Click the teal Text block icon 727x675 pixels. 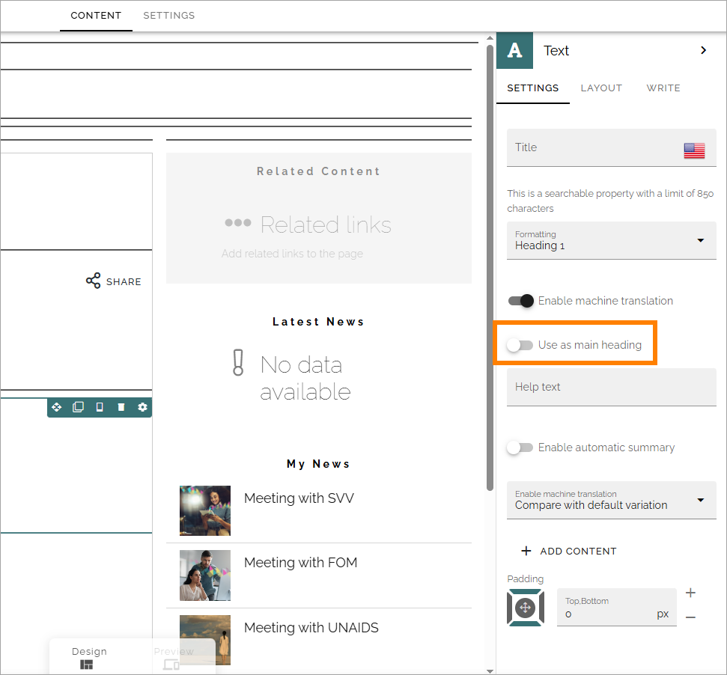click(514, 50)
